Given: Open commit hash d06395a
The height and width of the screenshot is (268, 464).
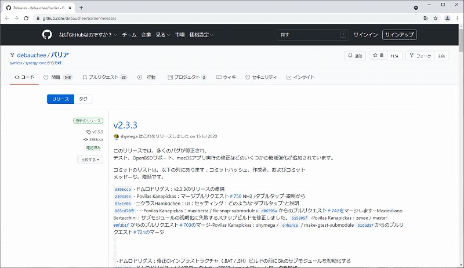Looking at the screenshot, I should click(x=269, y=211).
